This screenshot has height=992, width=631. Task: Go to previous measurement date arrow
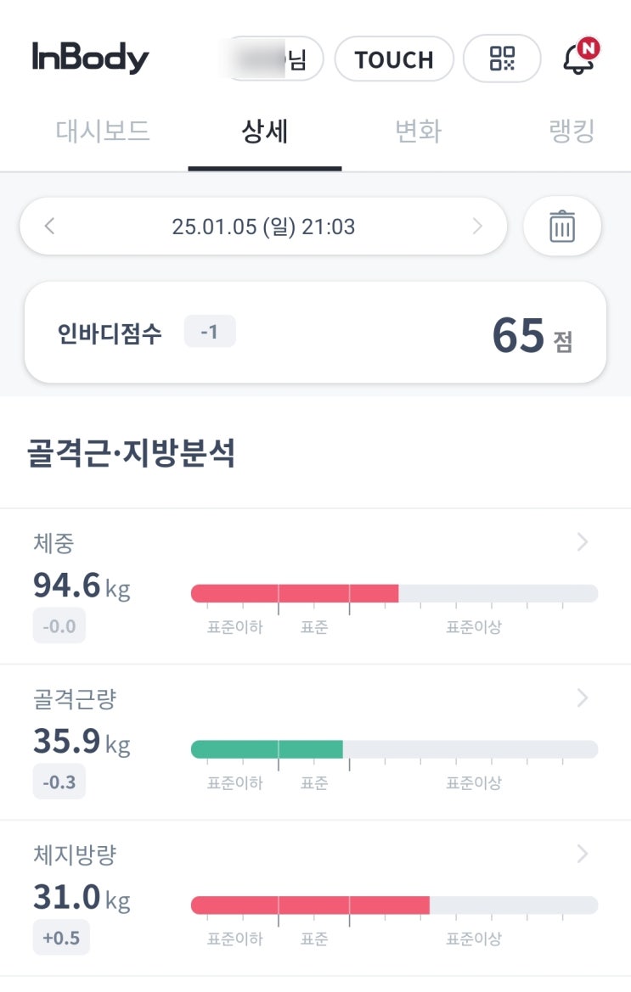tap(49, 227)
